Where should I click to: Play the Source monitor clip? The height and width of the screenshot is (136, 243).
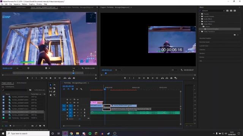50,78
